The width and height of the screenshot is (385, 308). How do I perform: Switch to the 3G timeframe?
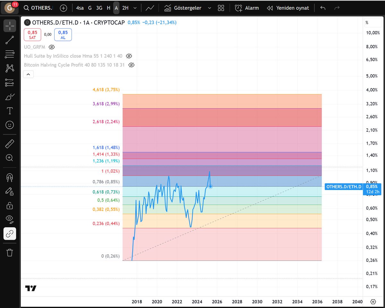tap(99, 8)
